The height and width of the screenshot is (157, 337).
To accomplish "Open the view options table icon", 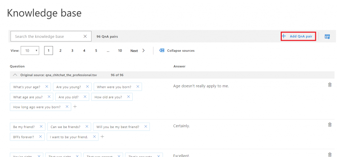I will tap(327, 37).
